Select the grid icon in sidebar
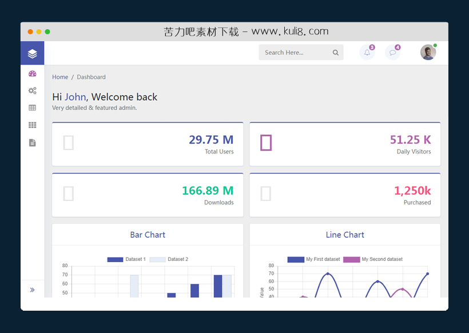The height and width of the screenshot is (333, 469). click(32, 125)
